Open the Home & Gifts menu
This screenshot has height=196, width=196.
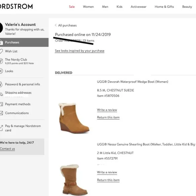pyautogui.click(x=164, y=7)
